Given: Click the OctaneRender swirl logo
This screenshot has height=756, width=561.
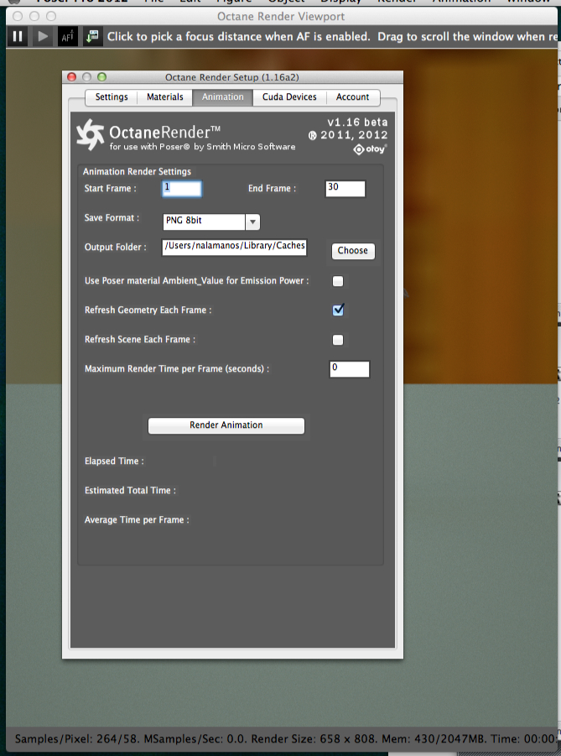Looking at the screenshot, I should (91, 135).
